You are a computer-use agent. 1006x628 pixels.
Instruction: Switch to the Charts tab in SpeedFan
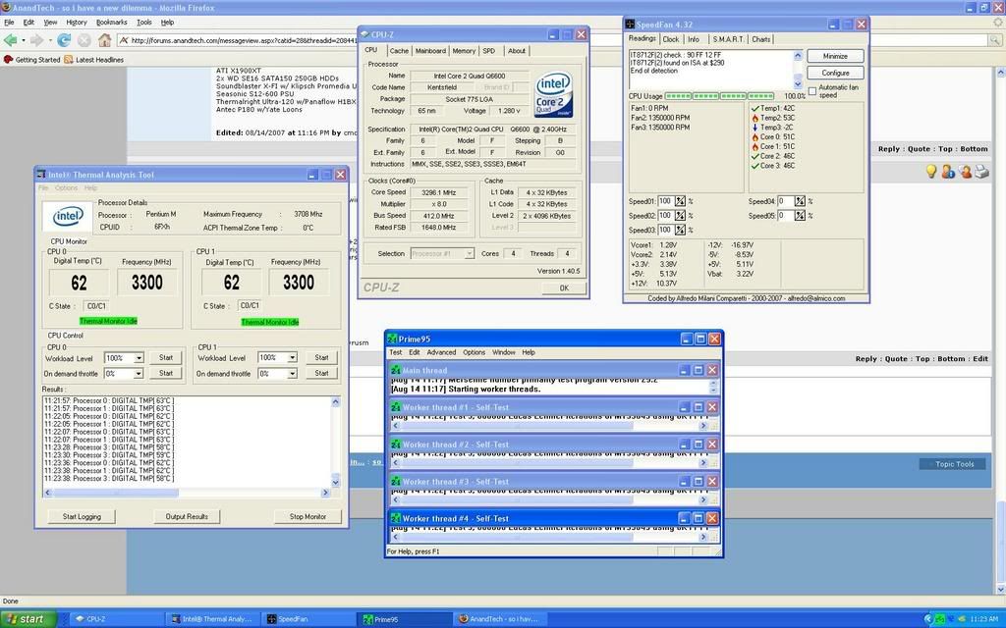click(761, 39)
